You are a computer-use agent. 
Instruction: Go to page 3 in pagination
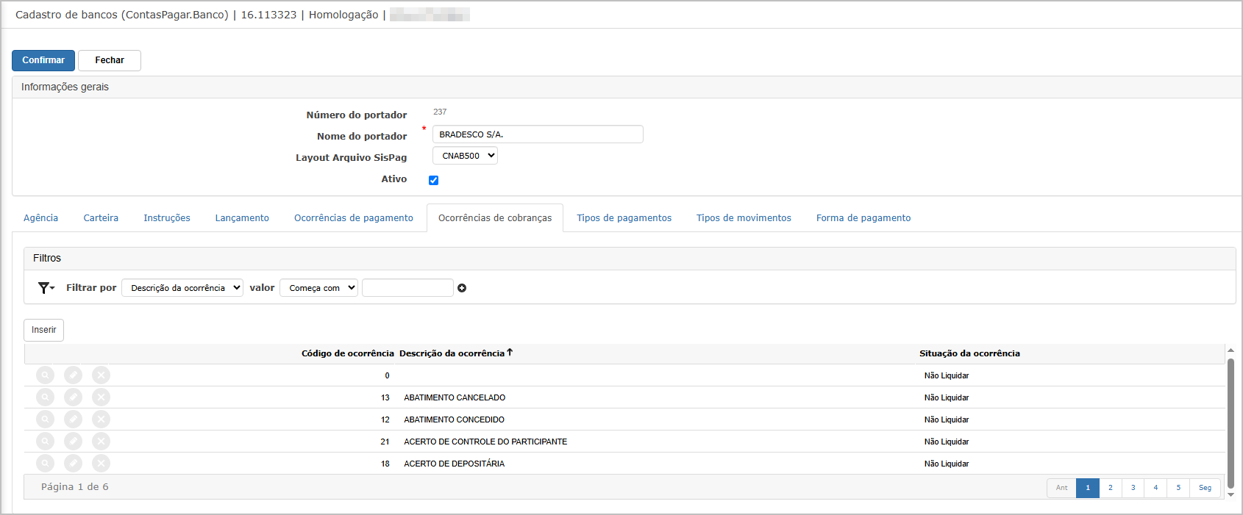[x=1133, y=488]
